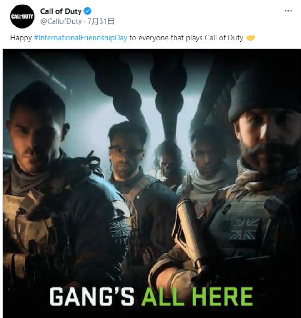Open the #InternationalFriendshipDay hashtag

click(x=80, y=38)
